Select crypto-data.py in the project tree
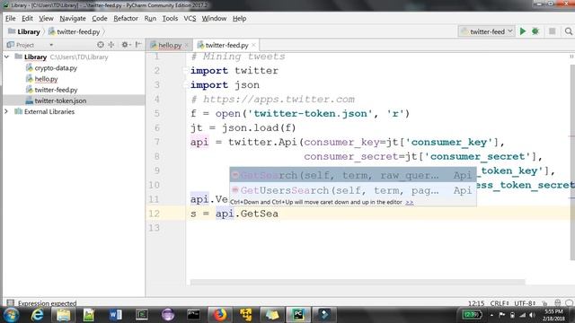Viewport: 575px width, 323px height. pos(56,68)
